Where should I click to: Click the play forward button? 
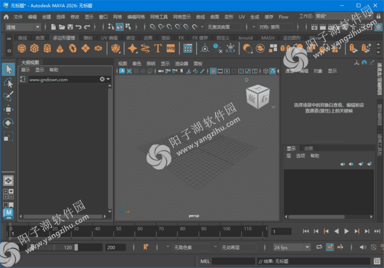346,231
